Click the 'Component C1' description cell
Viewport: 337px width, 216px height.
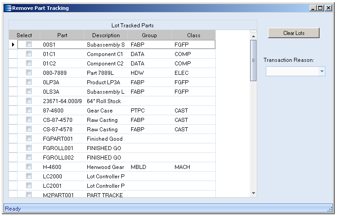(x=106, y=54)
